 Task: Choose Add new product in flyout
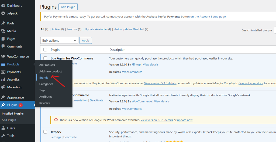[x=50, y=71]
